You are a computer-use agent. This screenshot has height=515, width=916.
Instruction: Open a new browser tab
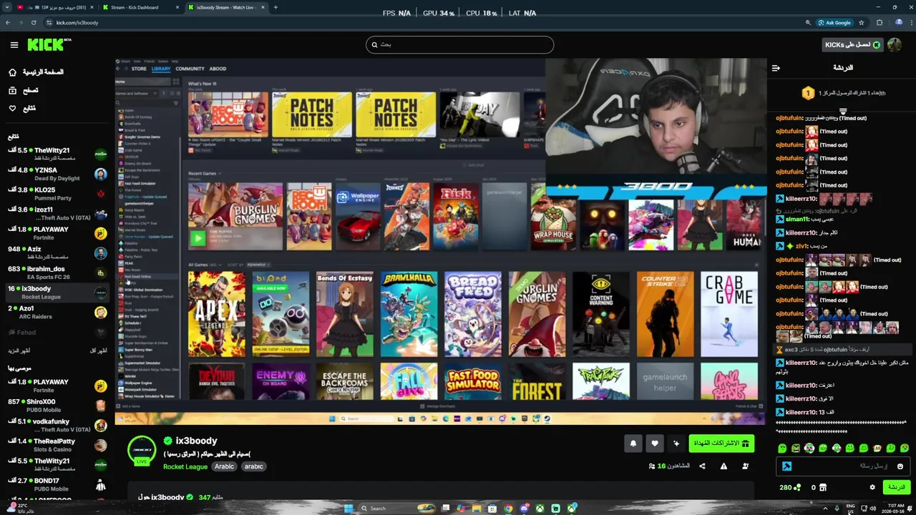coord(276,7)
